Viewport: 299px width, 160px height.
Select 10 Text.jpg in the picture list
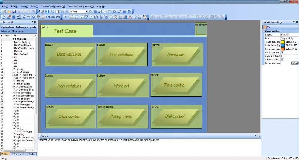[x=19, y=69]
